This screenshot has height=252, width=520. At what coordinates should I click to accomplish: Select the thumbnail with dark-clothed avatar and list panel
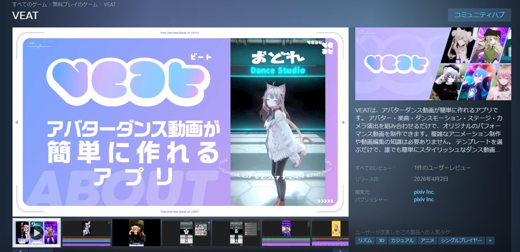236,233
